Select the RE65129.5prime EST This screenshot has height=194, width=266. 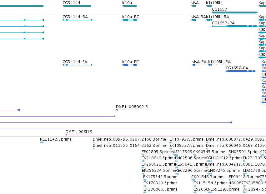click(210, 193)
